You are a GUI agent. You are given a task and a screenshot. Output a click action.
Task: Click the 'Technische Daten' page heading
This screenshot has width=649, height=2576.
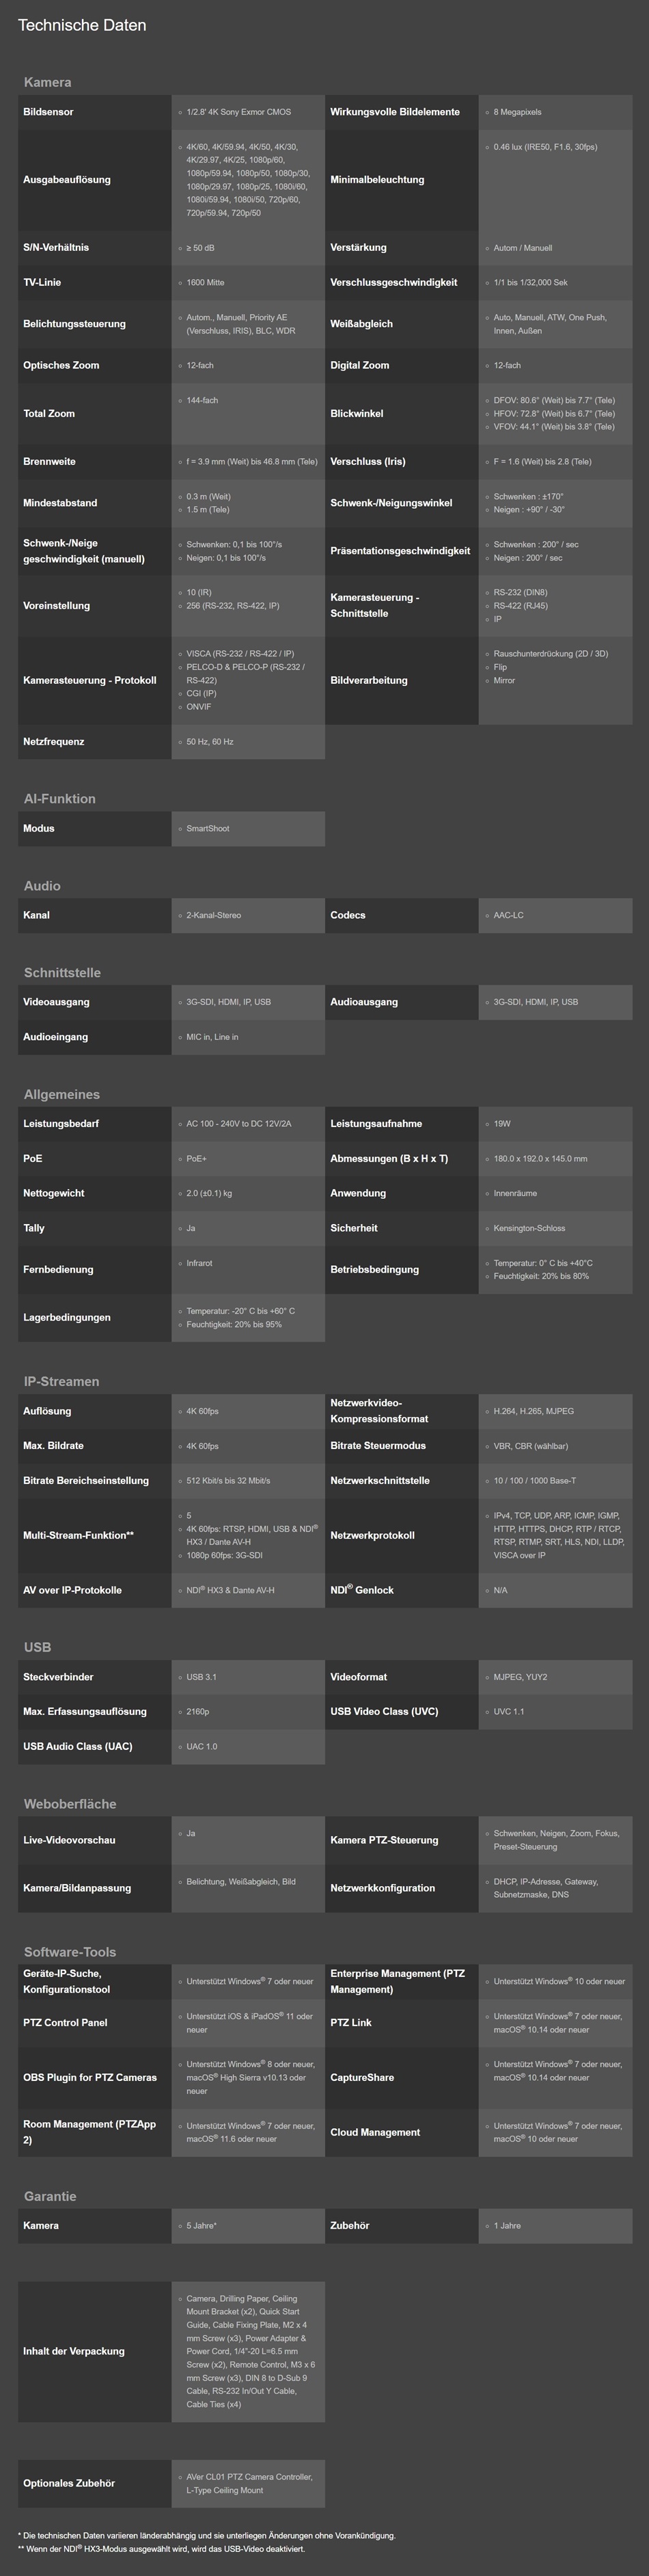point(82,25)
